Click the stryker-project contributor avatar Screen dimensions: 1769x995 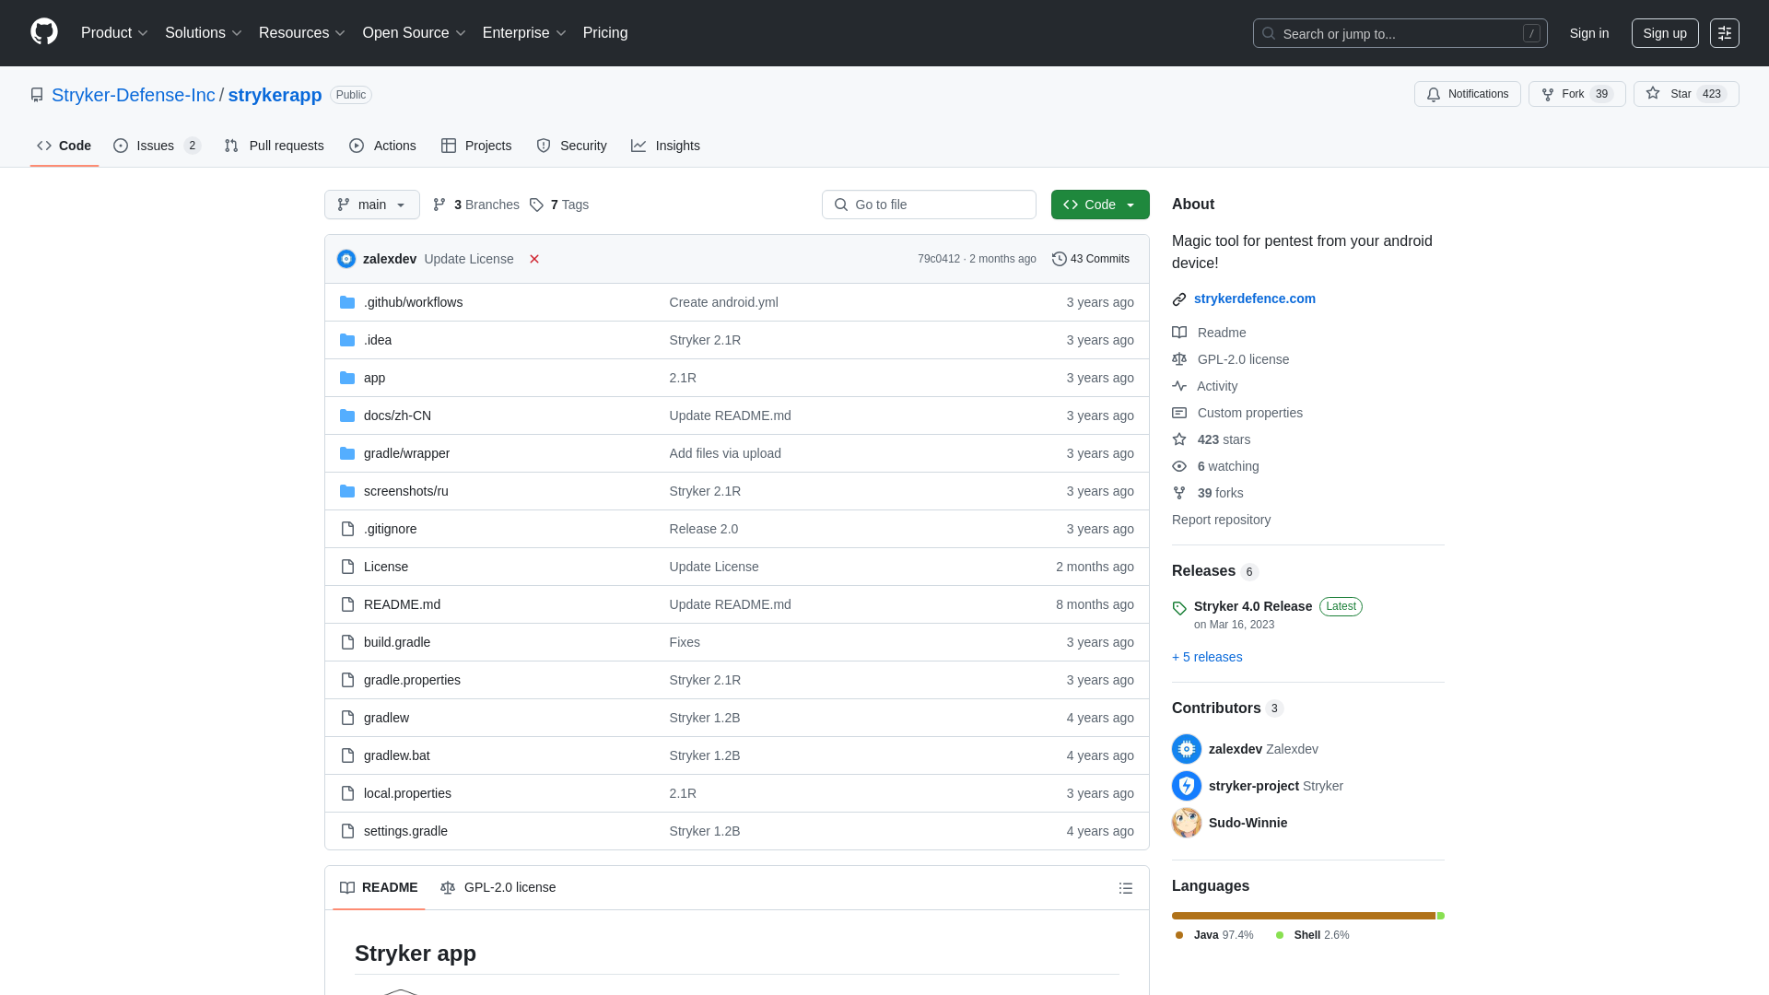(x=1187, y=786)
